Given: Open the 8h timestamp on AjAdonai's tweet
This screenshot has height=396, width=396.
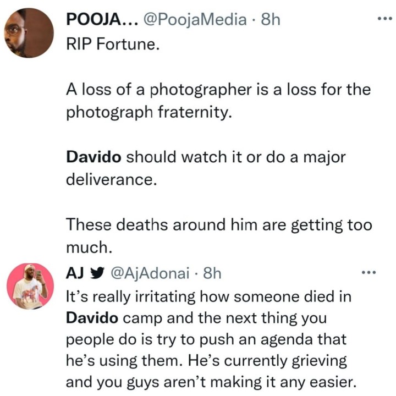Looking at the screenshot, I should 212,273.
